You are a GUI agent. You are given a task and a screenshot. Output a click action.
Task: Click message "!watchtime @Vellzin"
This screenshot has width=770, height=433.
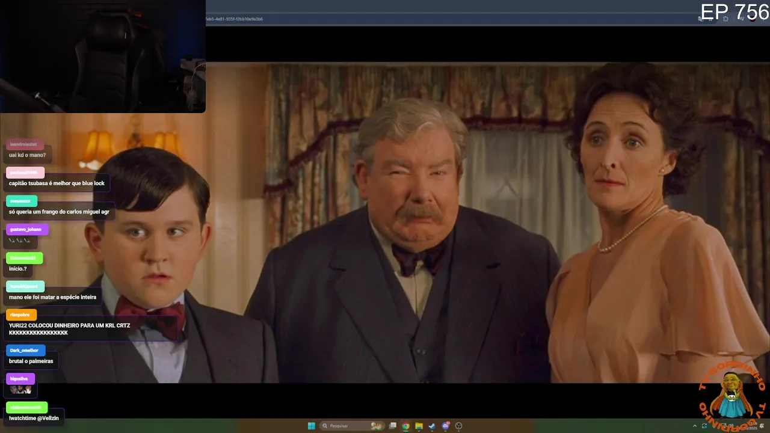coord(34,418)
